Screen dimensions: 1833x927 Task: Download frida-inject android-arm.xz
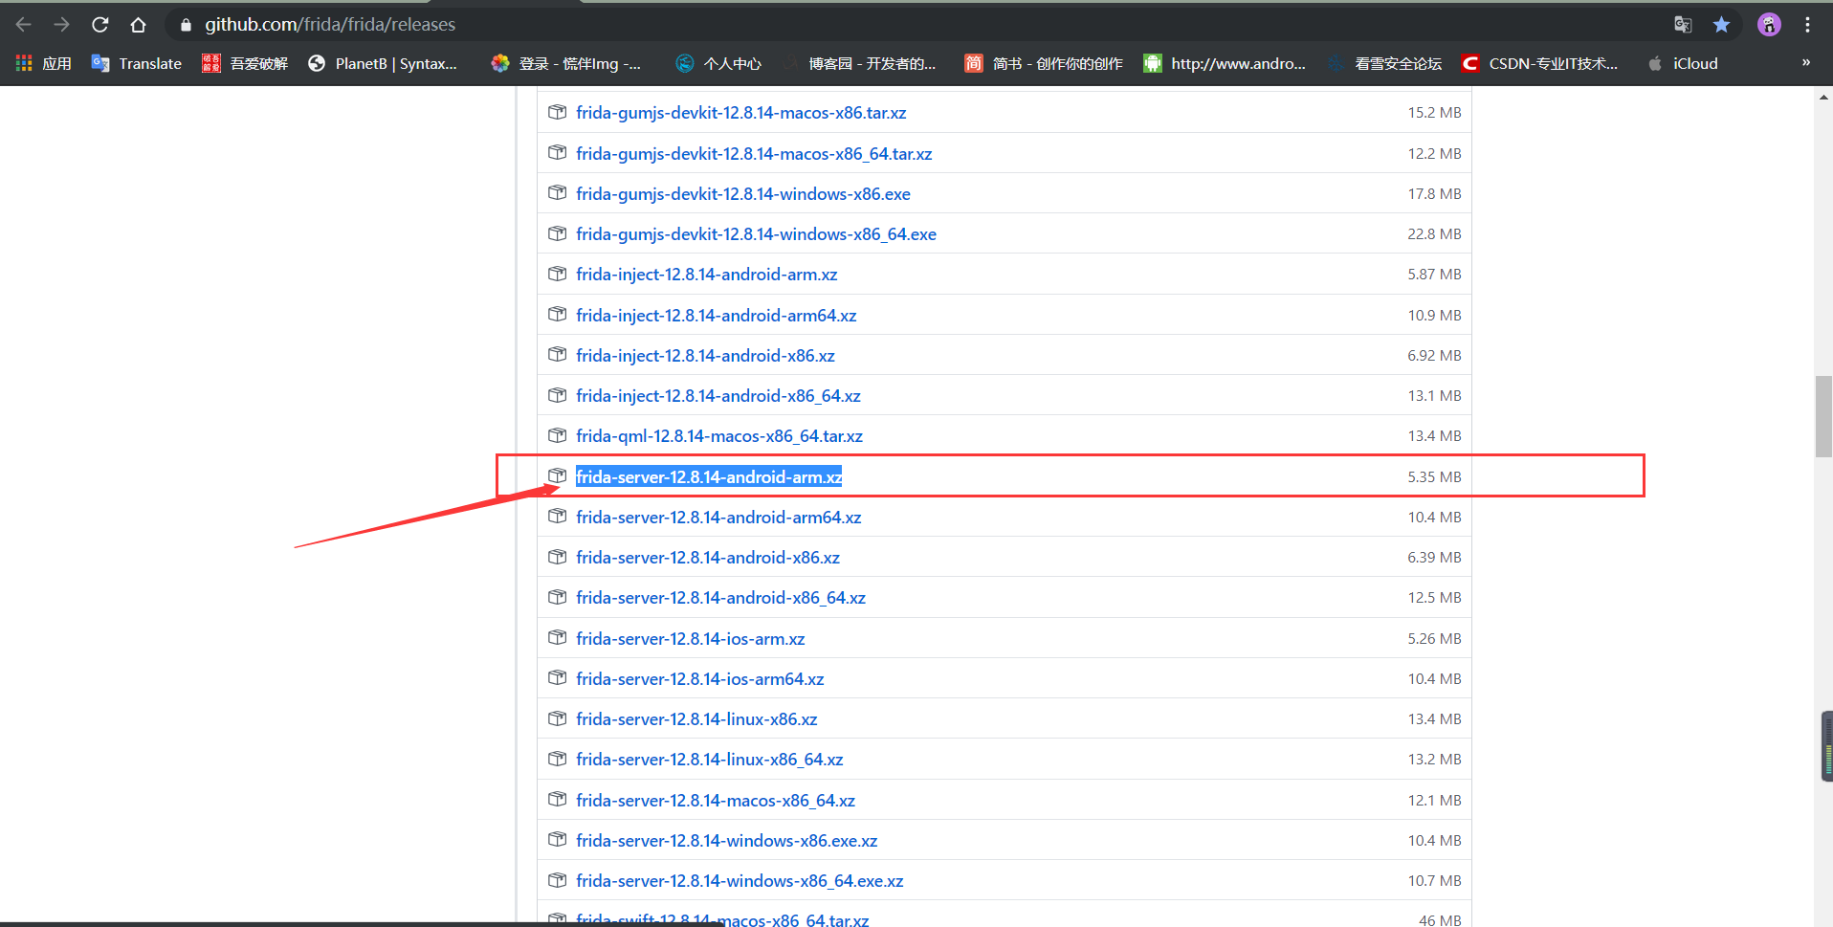click(707, 275)
